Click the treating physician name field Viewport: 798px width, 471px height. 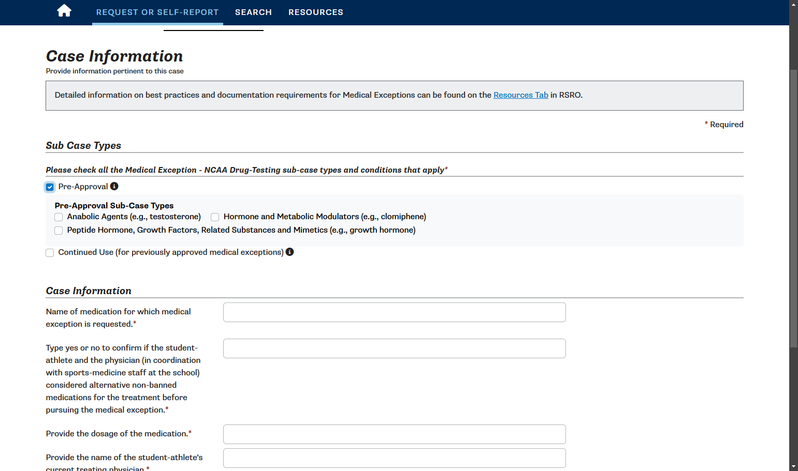click(x=395, y=458)
